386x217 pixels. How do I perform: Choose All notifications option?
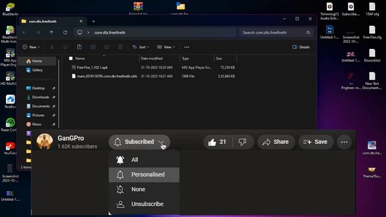[144, 160]
